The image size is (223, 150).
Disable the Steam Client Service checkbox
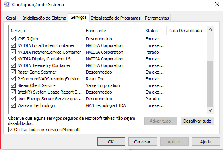tap(13, 85)
